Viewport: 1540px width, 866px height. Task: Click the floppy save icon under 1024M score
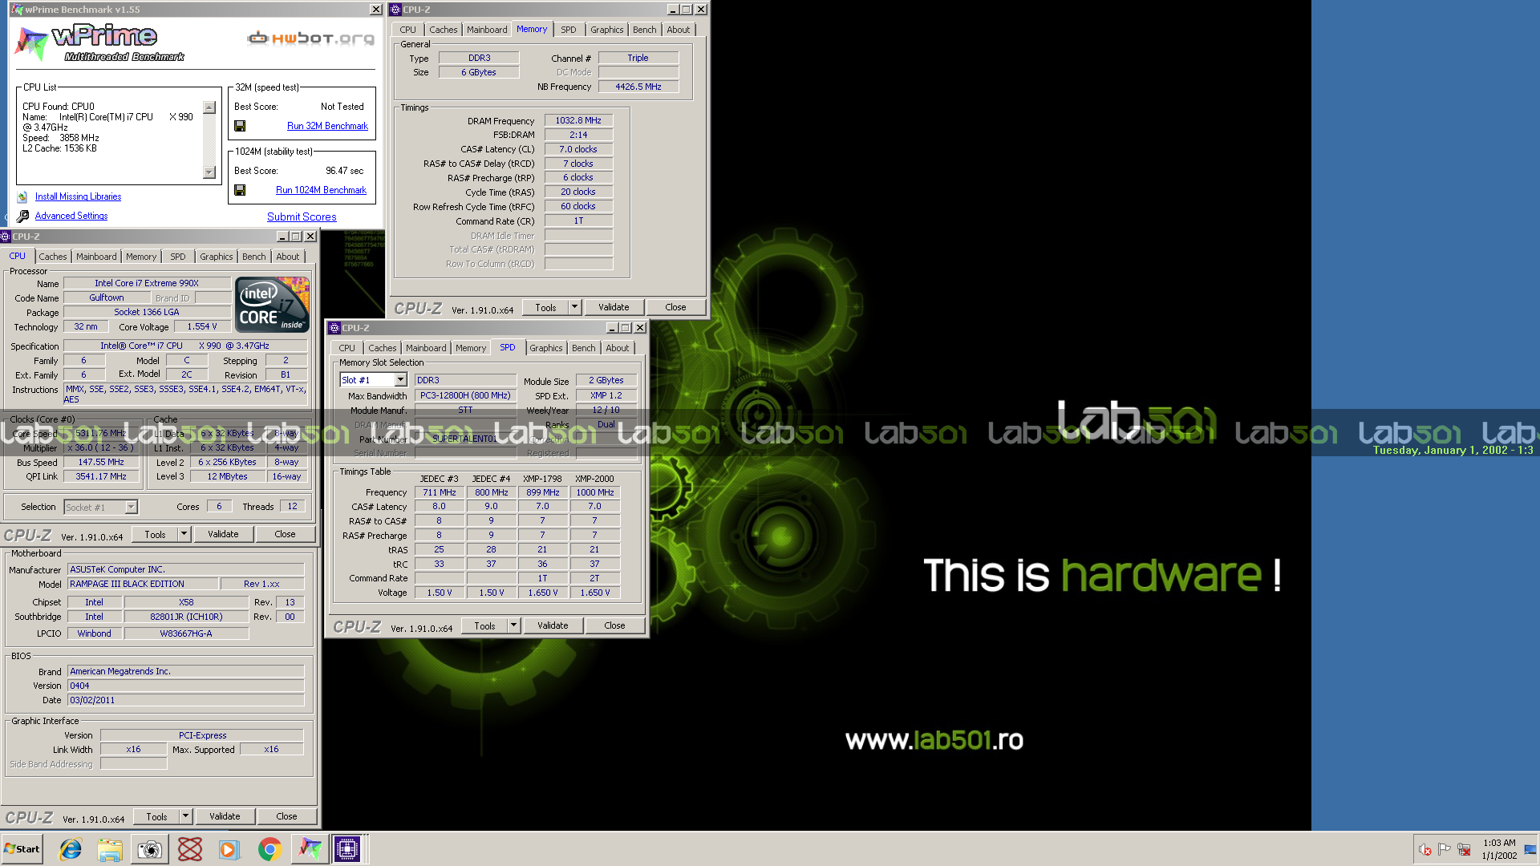(x=240, y=190)
